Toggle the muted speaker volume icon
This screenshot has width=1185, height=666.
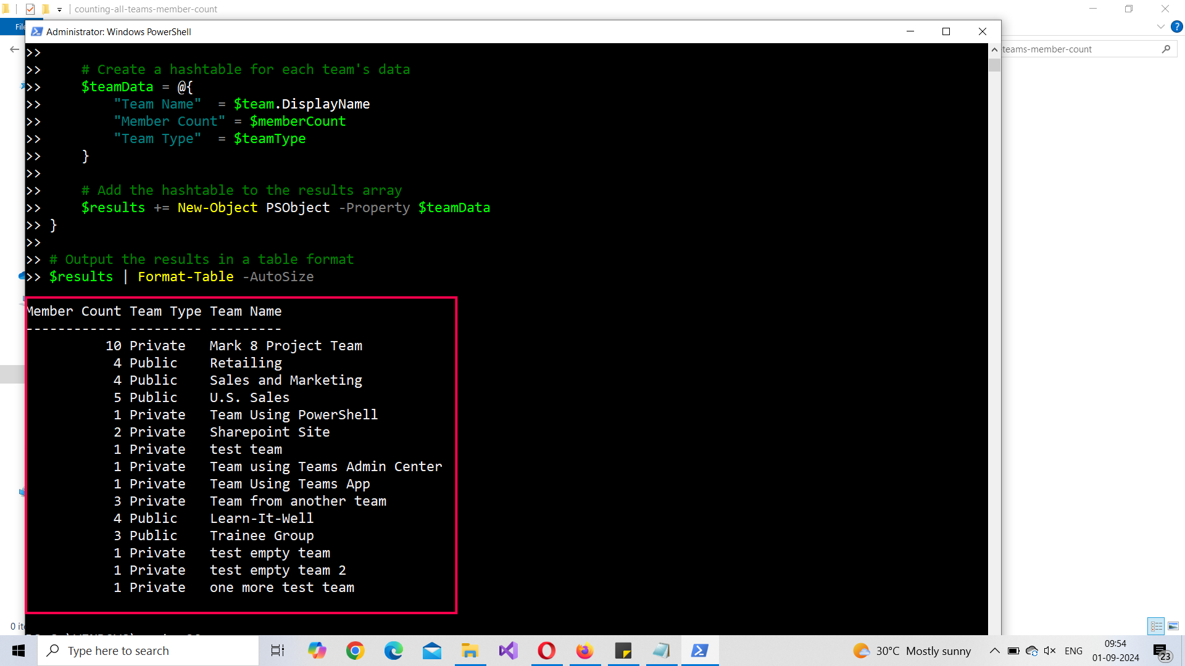point(1049,651)
